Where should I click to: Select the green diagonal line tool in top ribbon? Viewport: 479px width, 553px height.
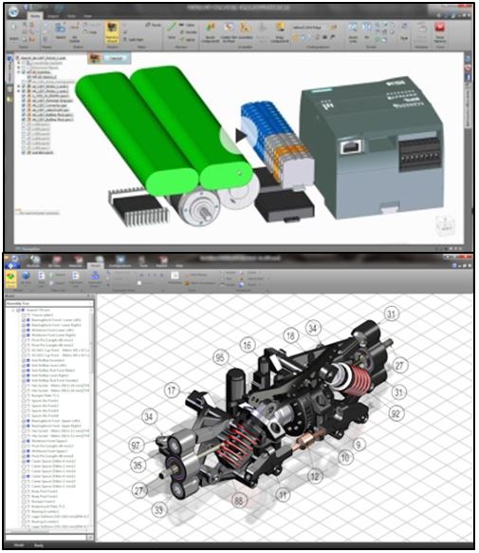coord(172,28)
